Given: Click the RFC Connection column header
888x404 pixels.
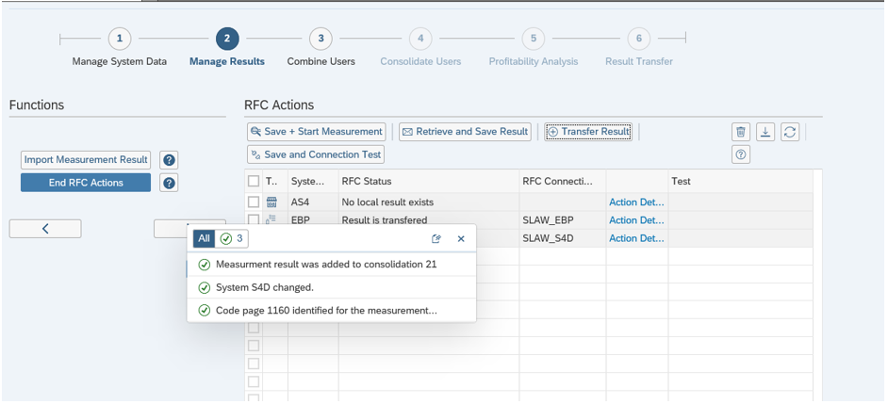Looking at the screenshot, I should click(563, 182).
